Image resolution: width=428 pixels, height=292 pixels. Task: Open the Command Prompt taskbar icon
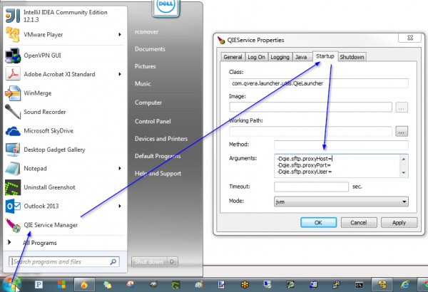point(360,285)
